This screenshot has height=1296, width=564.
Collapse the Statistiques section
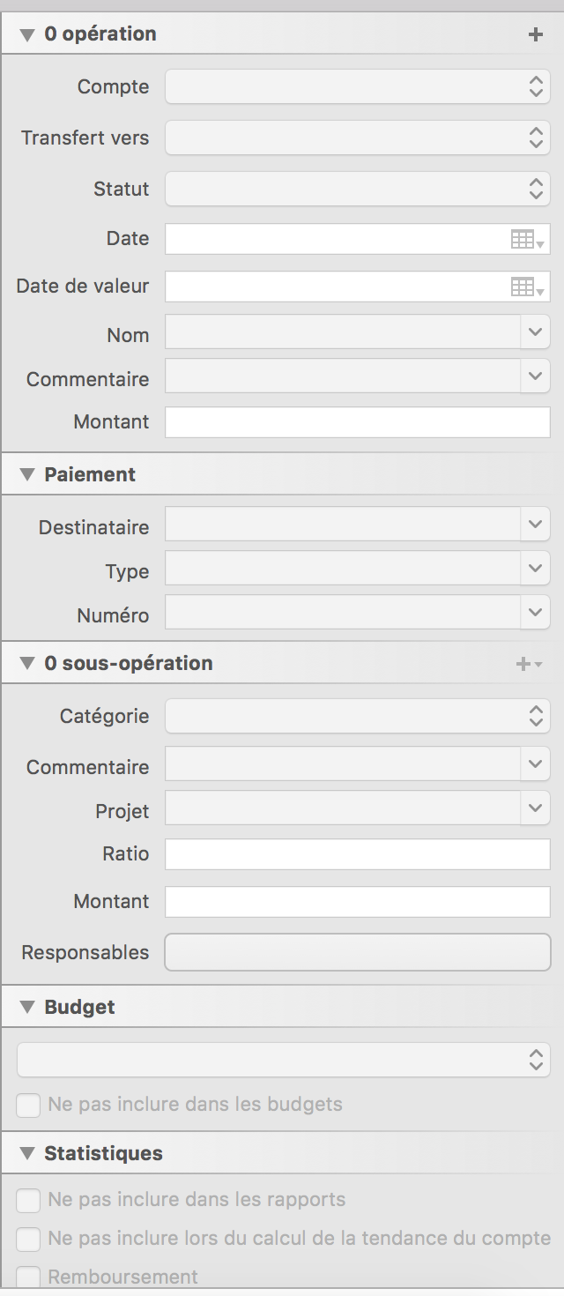27,1154
